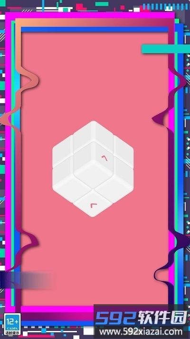This screenshot has height=339, width=190.
Task: Click the blue 592 logo digits
Action: pyautogui.click(x=116, y=318)
